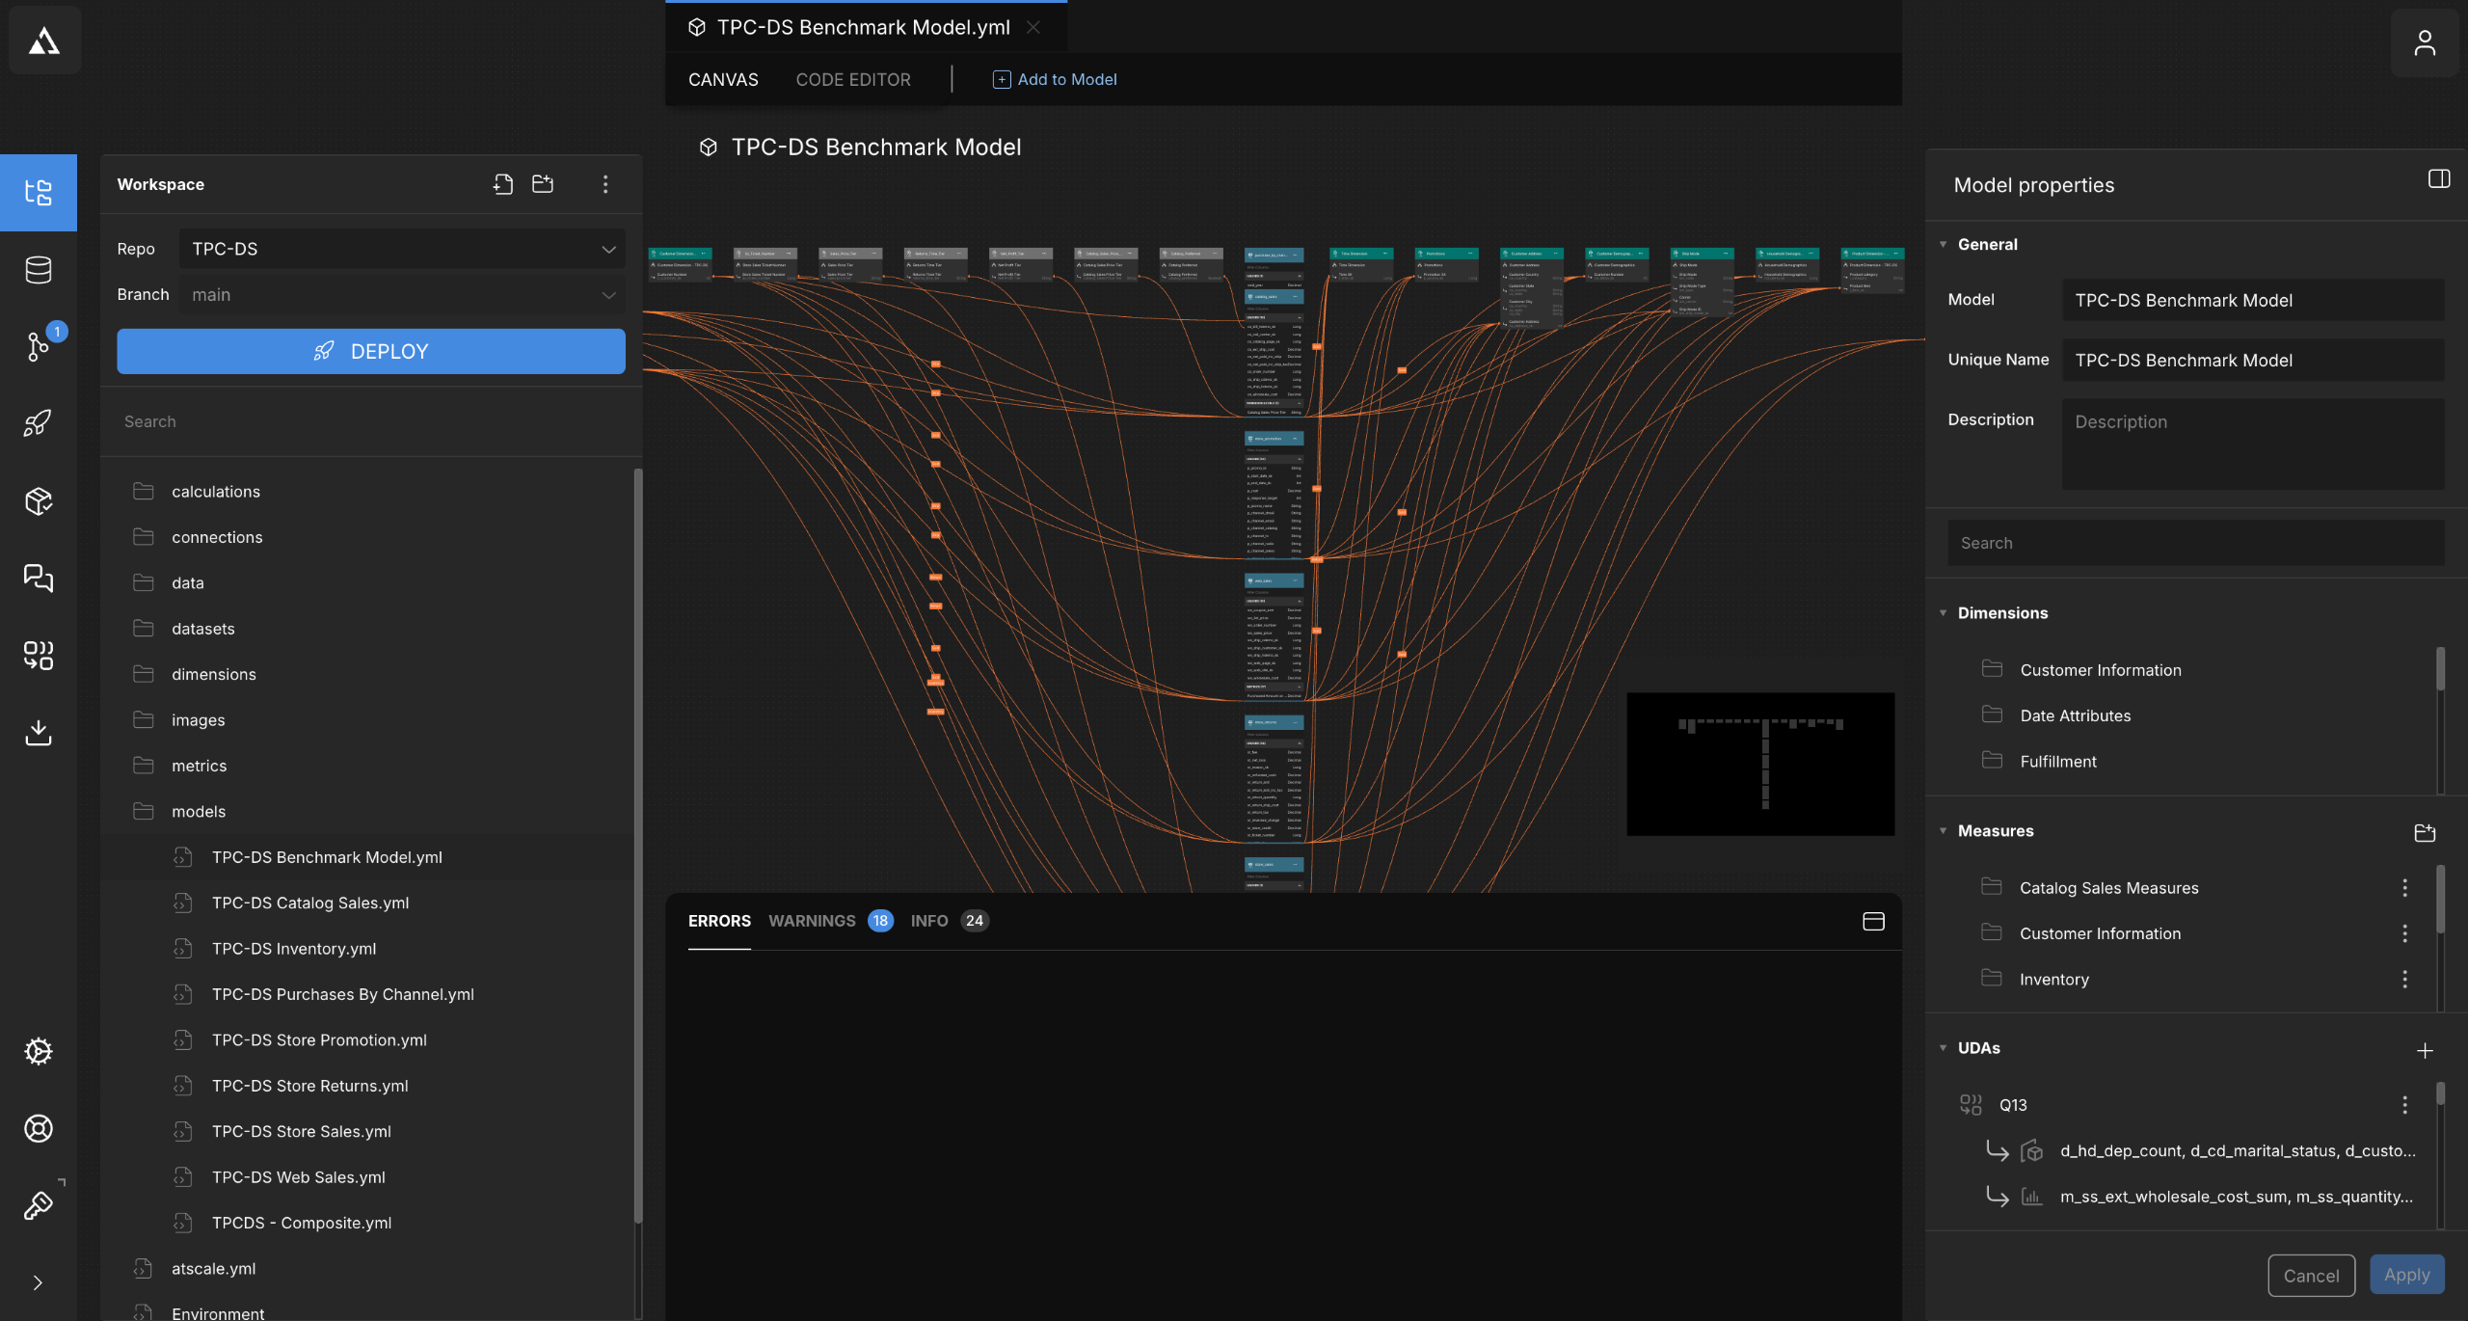
Task: Toggle the errors panel size
Action: click(x=1873, y=922)
